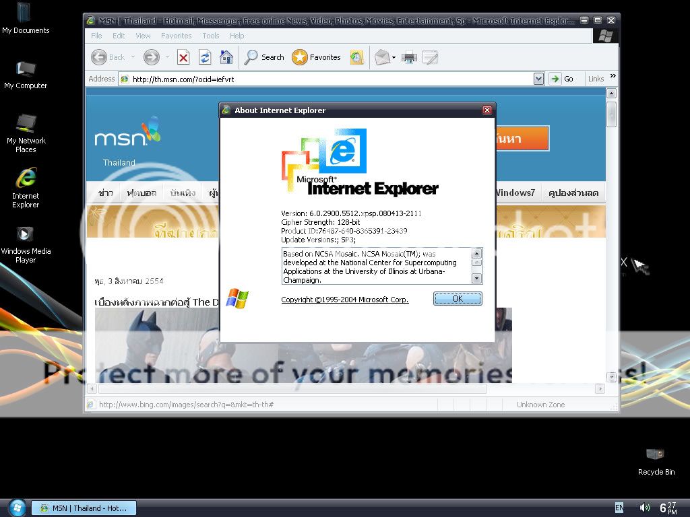690x517 pixels.
Task: Click the ฟุตบอล tab on MSN page
Action: (142, 193)
